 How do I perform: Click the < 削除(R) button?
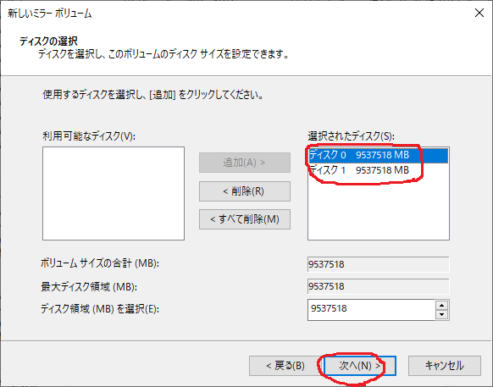tap(245, 191)
